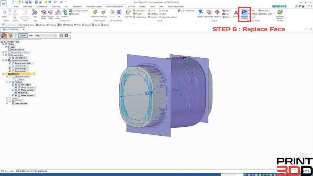Collapse the Construction Bodies node
313x176 pixels.
click(3, 60)
